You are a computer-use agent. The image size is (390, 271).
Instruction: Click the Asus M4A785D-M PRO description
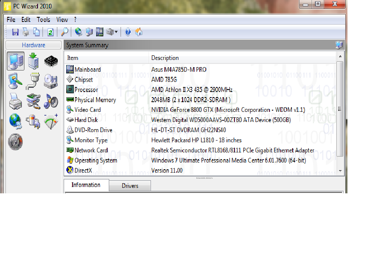[179, 70]
